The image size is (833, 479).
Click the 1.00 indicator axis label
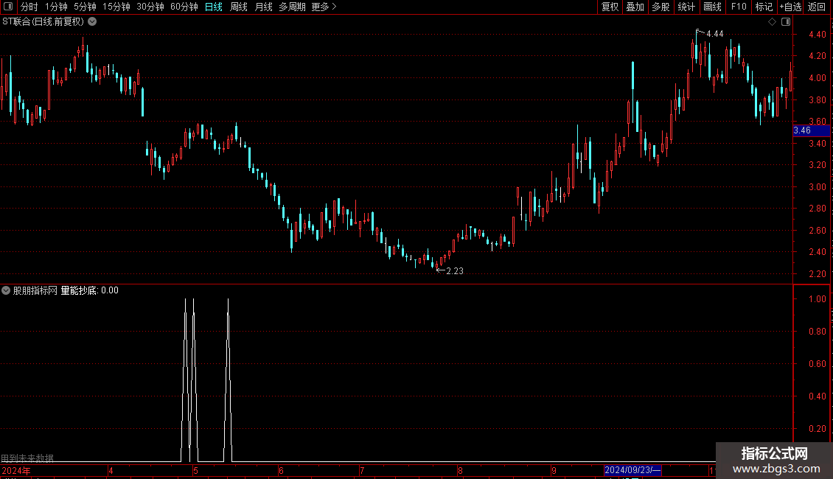[817, 299]
